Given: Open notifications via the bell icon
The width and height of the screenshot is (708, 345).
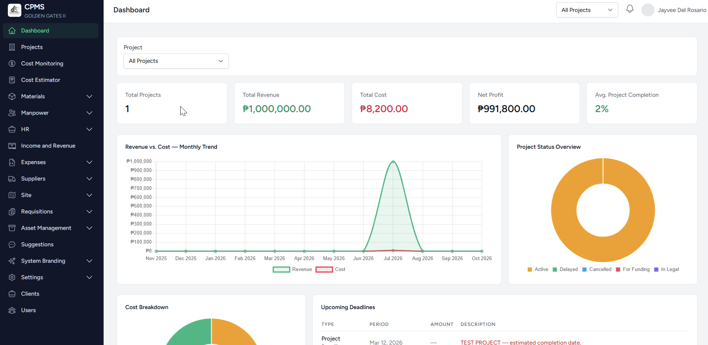Looking at the screenshot, I should click(x=630, y=9).
